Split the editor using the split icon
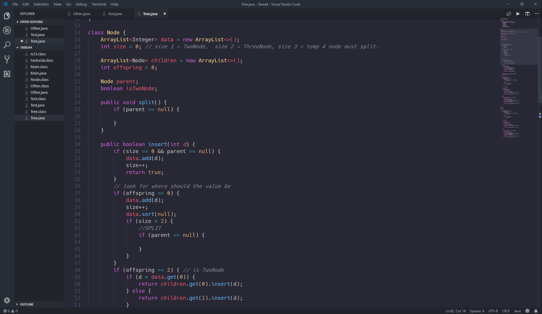 pos(527,13)
